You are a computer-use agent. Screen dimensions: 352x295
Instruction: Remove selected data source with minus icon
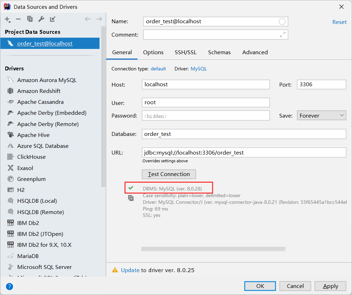[18, 19]
